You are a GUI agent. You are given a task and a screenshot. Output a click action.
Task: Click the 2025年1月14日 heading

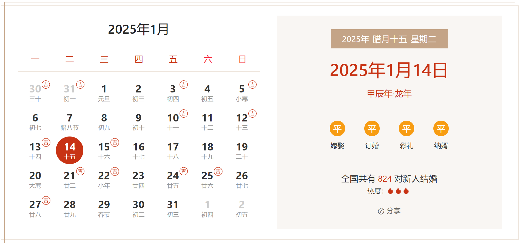tap(389, 70)
